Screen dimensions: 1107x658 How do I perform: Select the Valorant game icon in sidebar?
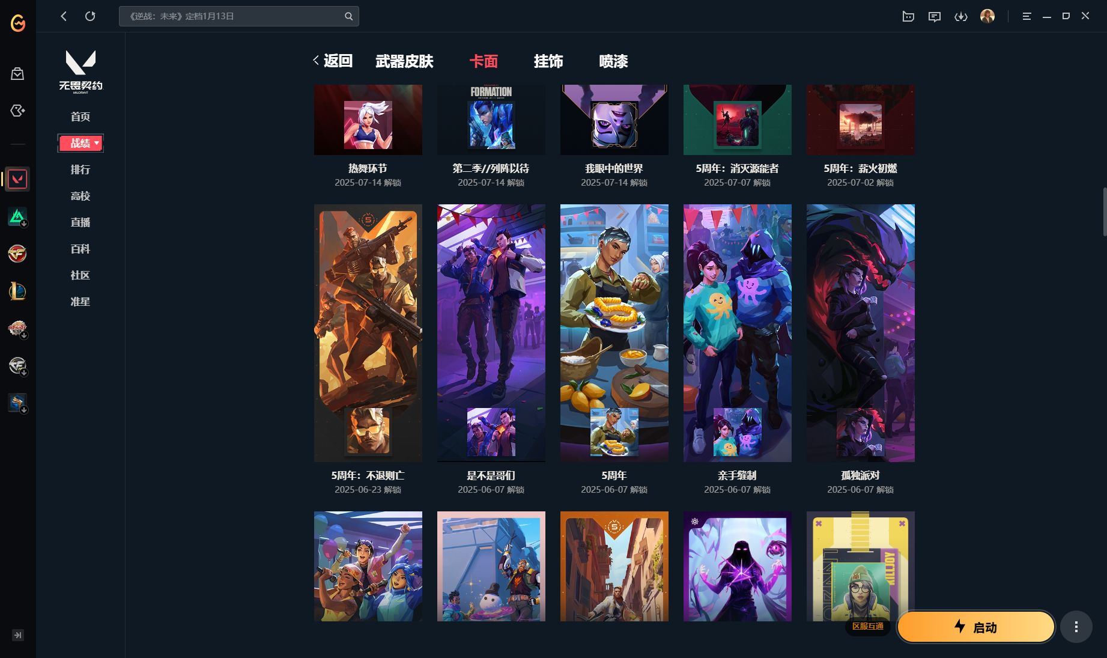[x=17, y=179]
